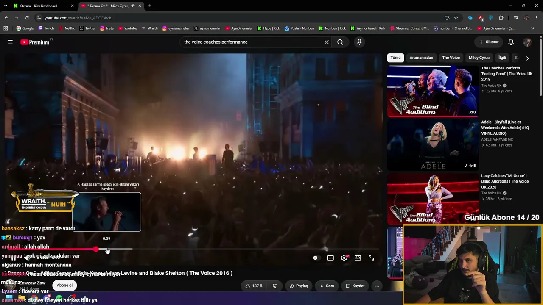Seek the video progress bar to 0:59
543x305 pixels.
(x=107, y=249)
